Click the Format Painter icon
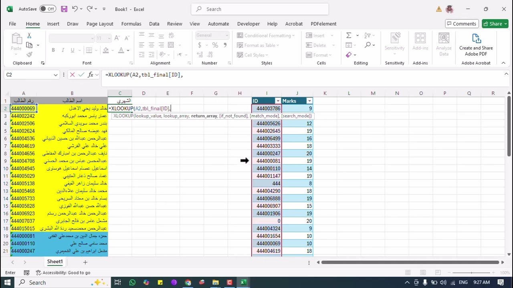The height and width of the screenshot is (288, 513). point(29,55)
